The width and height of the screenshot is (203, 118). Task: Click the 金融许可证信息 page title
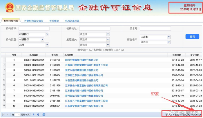click(115, 8)
